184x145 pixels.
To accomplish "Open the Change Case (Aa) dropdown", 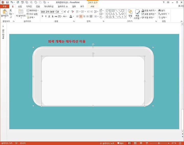I will pos(65,16).
